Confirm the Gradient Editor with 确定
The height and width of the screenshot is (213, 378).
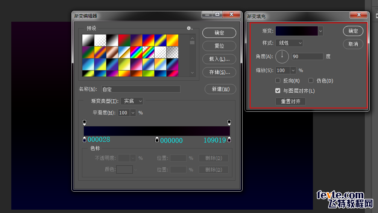219,33
